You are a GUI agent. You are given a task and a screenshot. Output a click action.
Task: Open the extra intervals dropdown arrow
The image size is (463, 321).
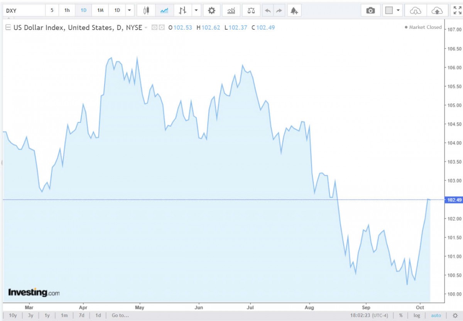click(x=129, y=10)
